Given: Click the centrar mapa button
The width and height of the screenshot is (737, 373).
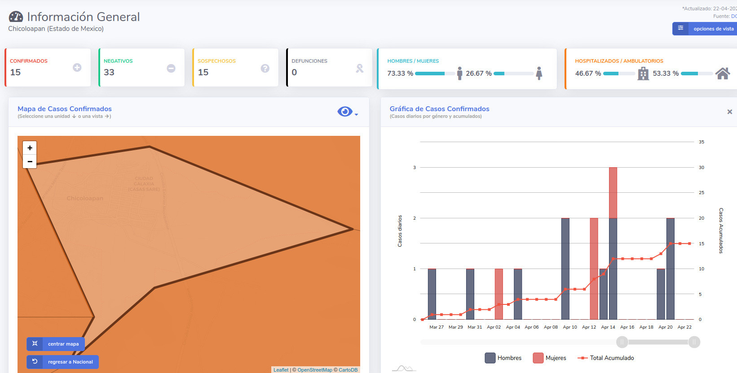Looking at the screenshot, I should [x=56, y=344].
